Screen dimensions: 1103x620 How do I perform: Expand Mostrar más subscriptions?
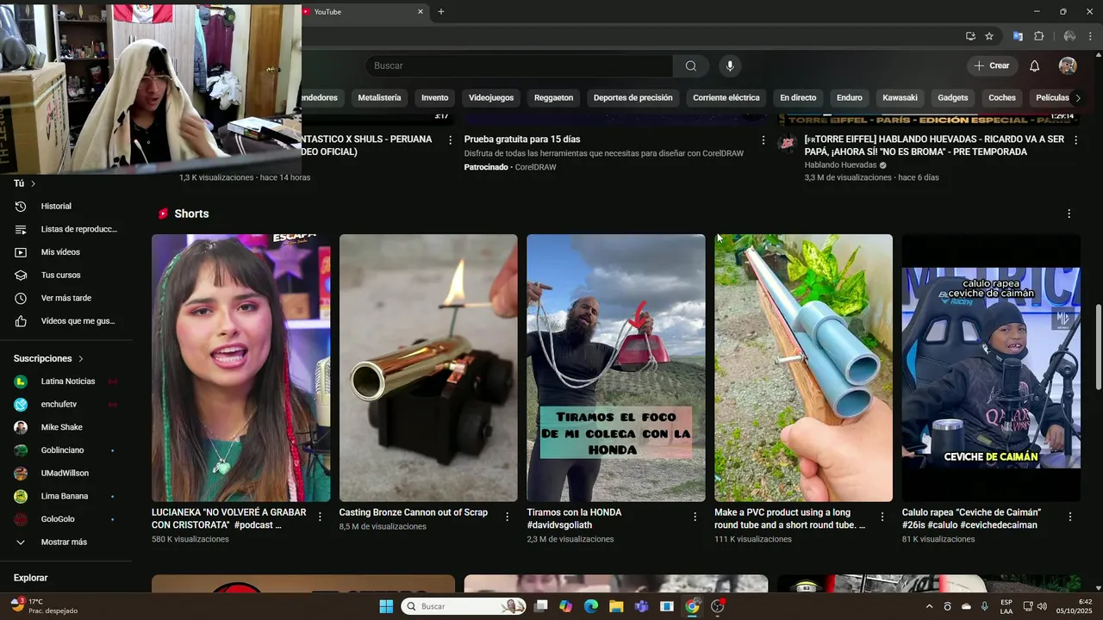67,542
